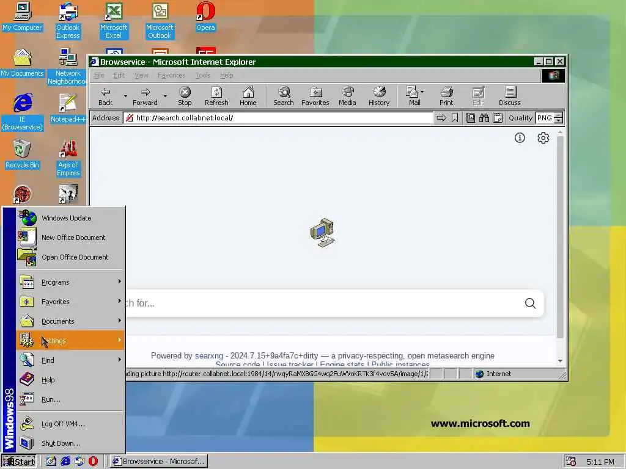Expand the Find submenu in the Start menu
This screenshot has height=469, width=626.
point(70,360)
